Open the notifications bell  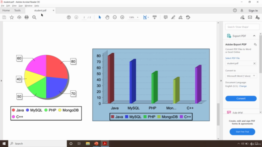point(242,11)
